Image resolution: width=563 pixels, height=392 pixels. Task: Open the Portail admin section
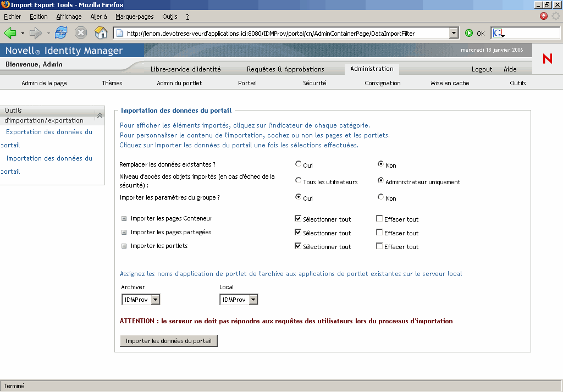247,83
